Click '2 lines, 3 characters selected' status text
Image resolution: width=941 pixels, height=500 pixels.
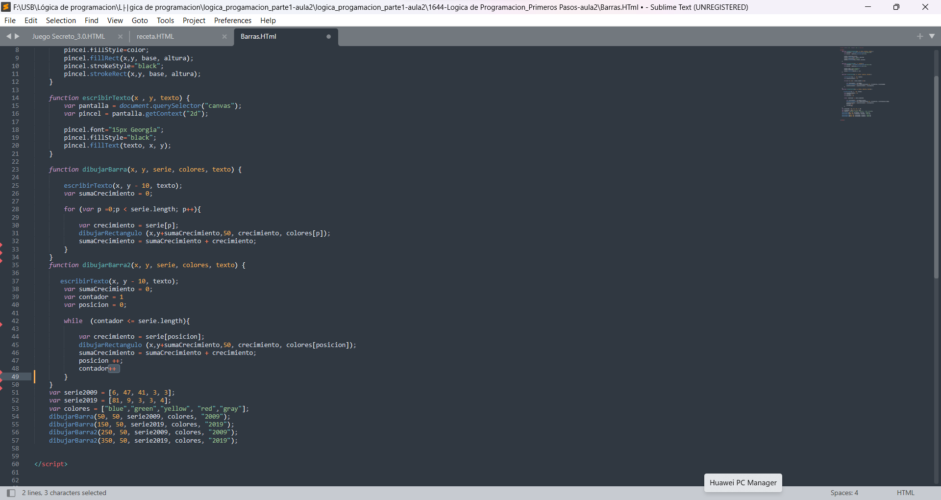click(64, 493)
